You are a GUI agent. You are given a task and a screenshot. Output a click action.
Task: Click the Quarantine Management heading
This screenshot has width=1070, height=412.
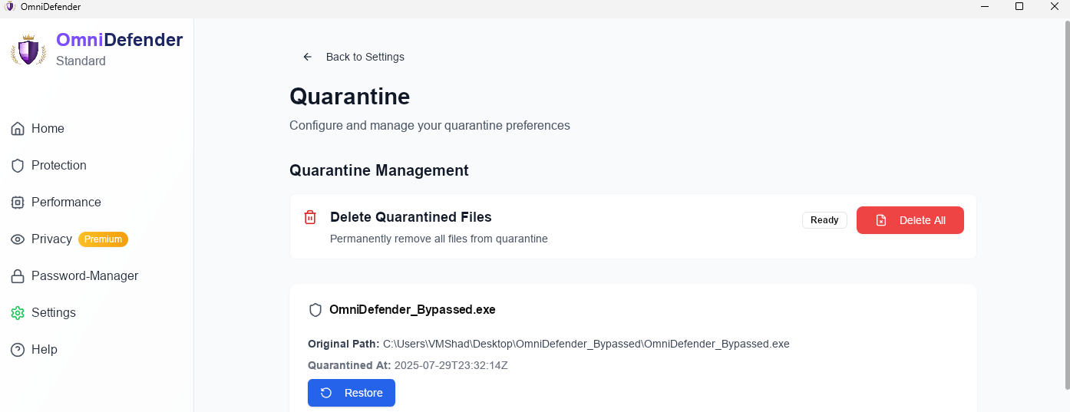pos(379,170)
